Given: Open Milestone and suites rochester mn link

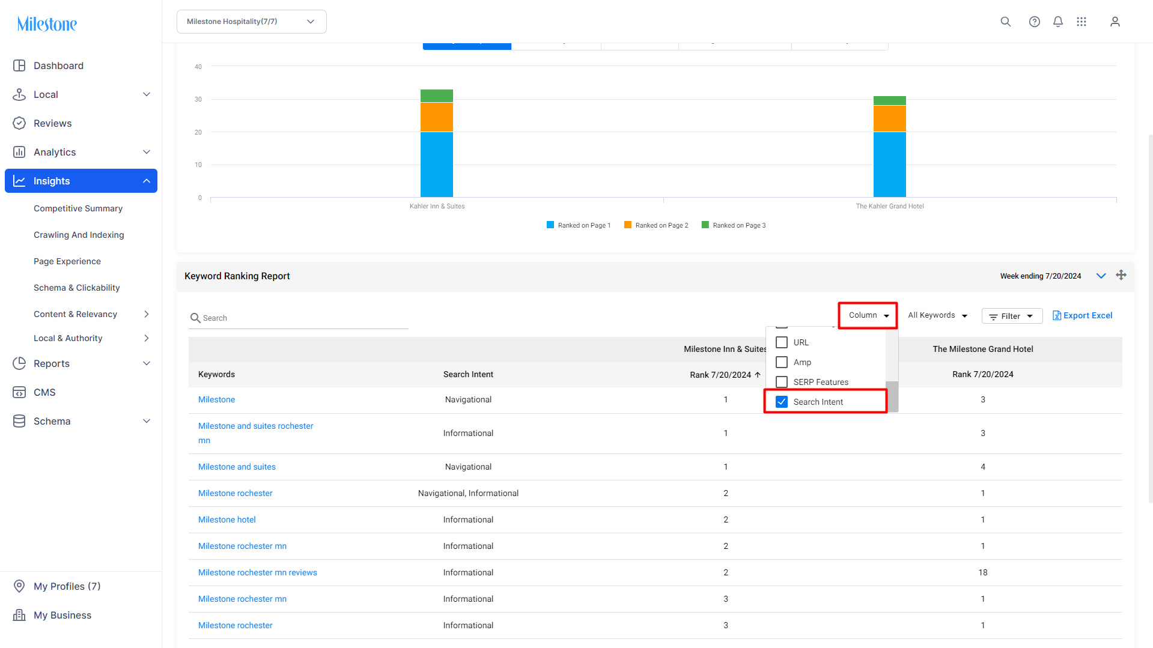Looking at the screenshot, I should click(256, 433).
